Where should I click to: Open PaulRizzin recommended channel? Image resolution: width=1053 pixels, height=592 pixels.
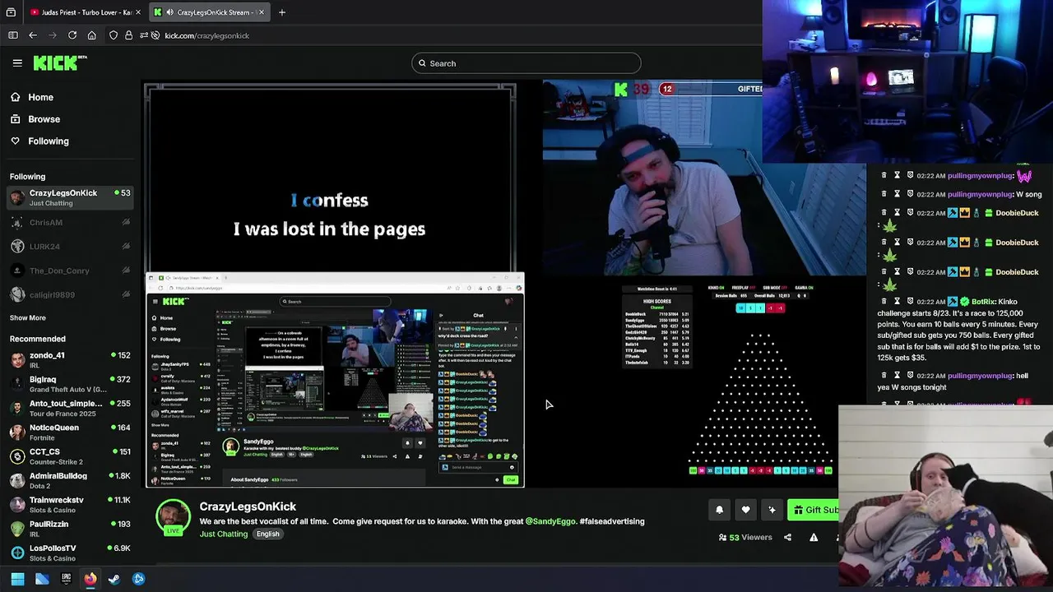point(70,528)
